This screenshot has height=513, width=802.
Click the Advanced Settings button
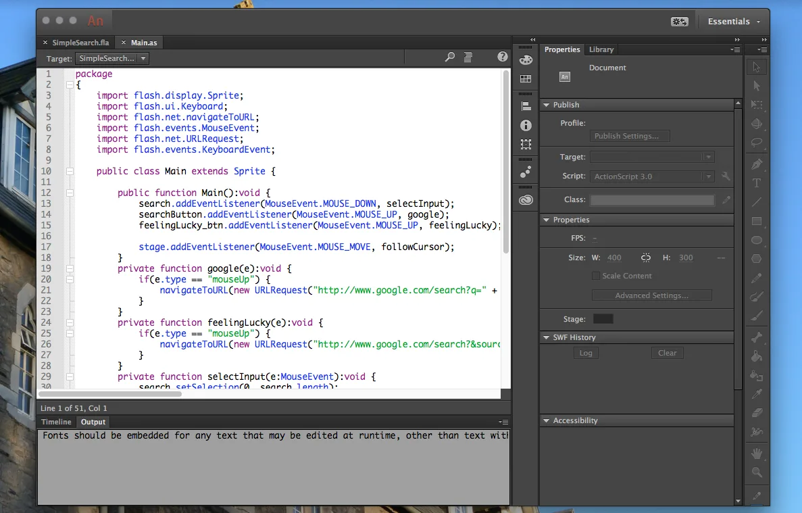point(651,295)
